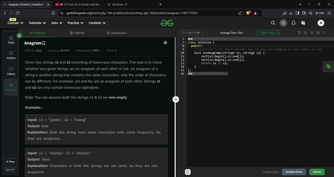
Task: Click the GeeksforGeeks logo
Action: click(x=167, y=23)
